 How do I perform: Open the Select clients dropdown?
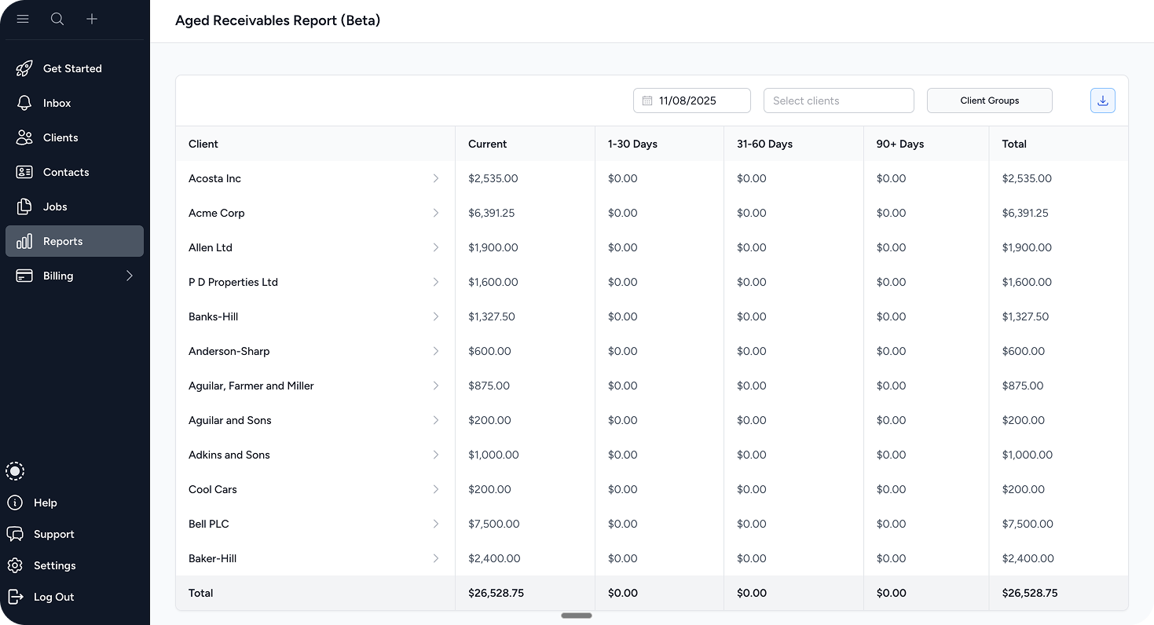839,101
